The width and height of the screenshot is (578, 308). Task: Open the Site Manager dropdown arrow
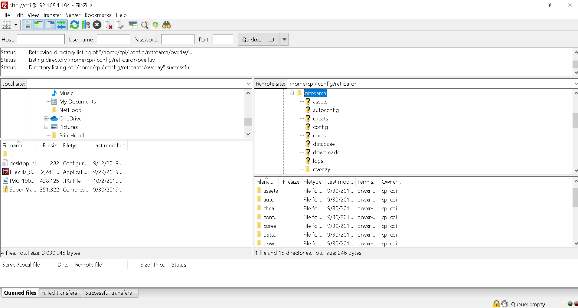[16, 25]
